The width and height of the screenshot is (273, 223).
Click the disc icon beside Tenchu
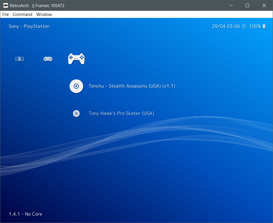pyautogui.click(x=76, y=86)
